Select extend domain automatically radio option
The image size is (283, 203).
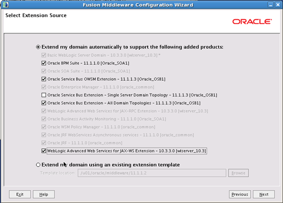tap(38, 47)
